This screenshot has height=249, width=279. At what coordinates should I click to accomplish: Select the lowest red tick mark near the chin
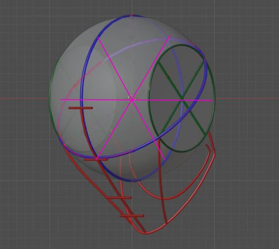(132, 216)
